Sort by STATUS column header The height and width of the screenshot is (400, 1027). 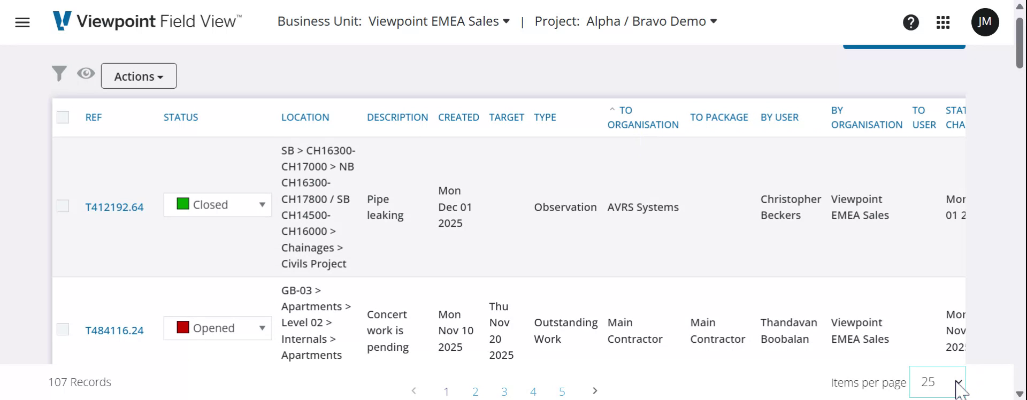[x=181, y=117]
